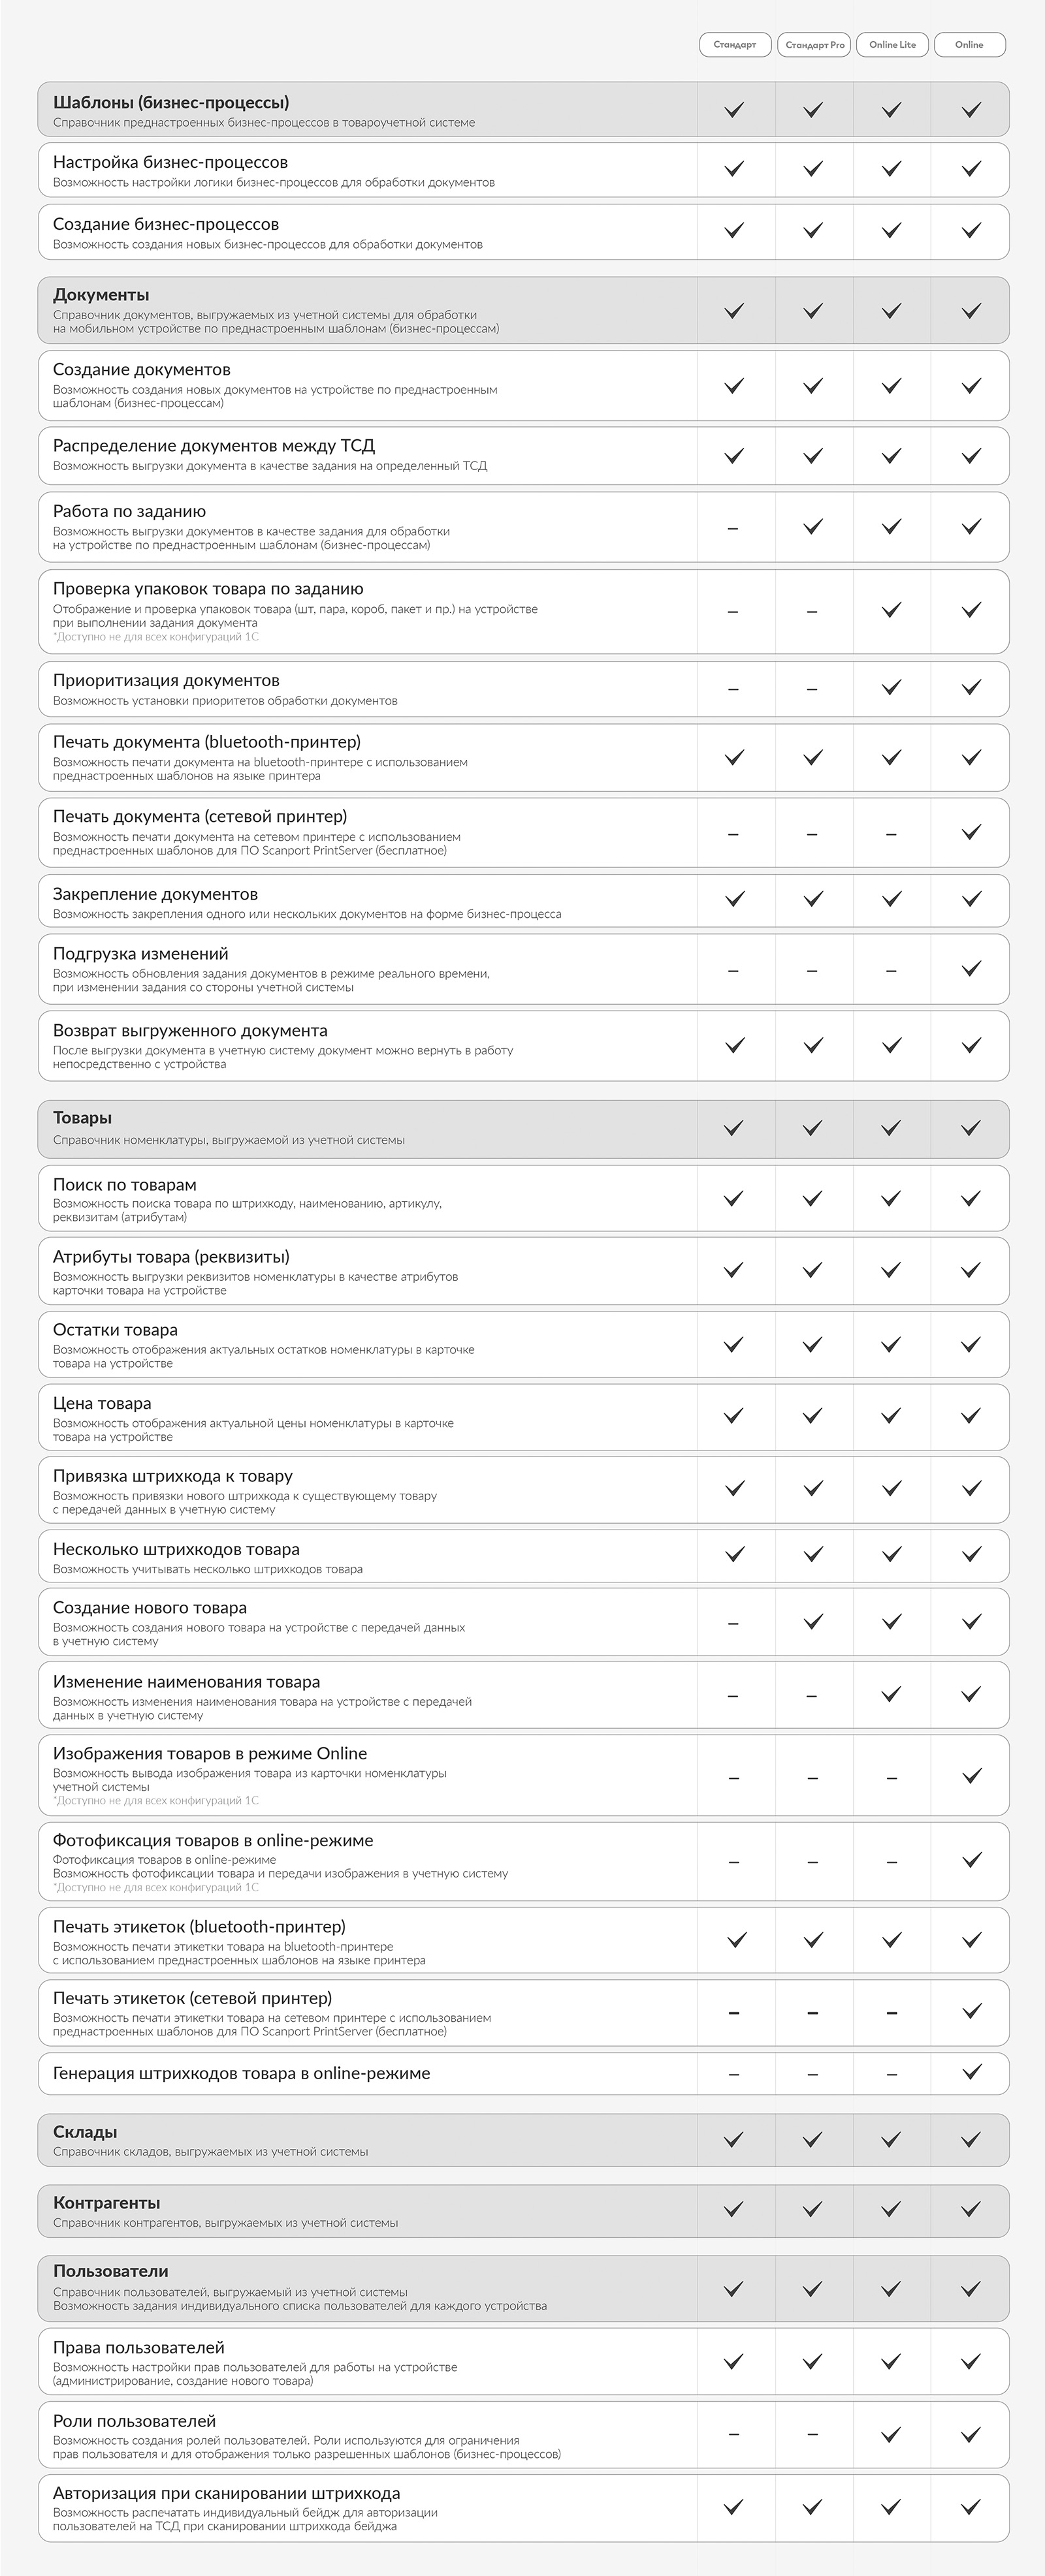Expand the Товары section header
This screenshot has height=2576, width=1045.
pos(523,1129)
